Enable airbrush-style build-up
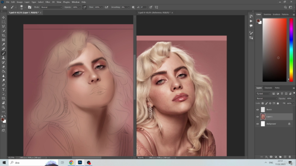296x166 pixels. pyautogui.click(x=106, y=7)
